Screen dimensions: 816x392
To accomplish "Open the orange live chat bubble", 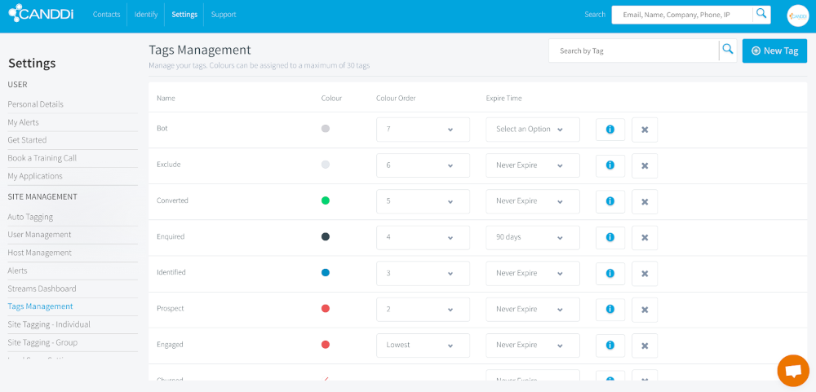I will [793, 371].
